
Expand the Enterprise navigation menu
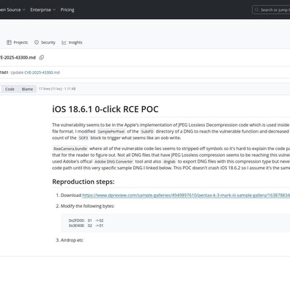click(x=43, y=10)
